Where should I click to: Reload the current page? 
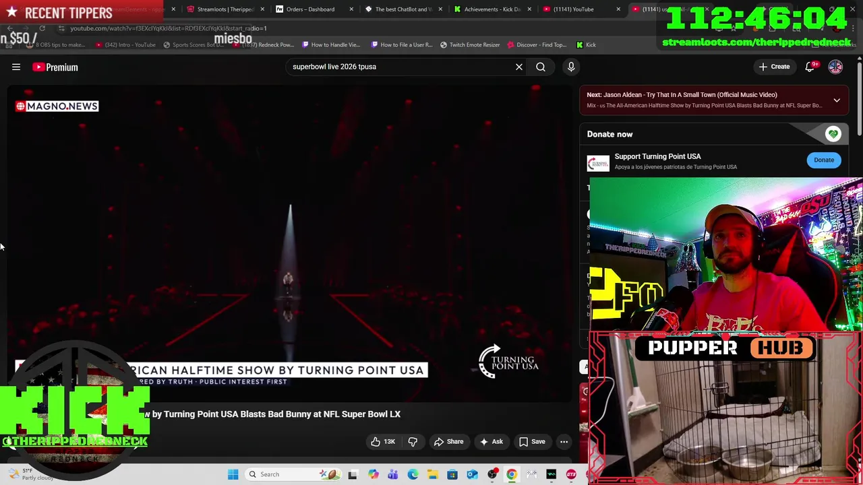[x=42, y=28]
